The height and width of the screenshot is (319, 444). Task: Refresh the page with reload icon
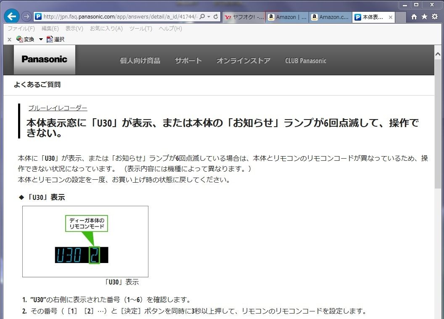pyautogui.click(x=216, y=17)
